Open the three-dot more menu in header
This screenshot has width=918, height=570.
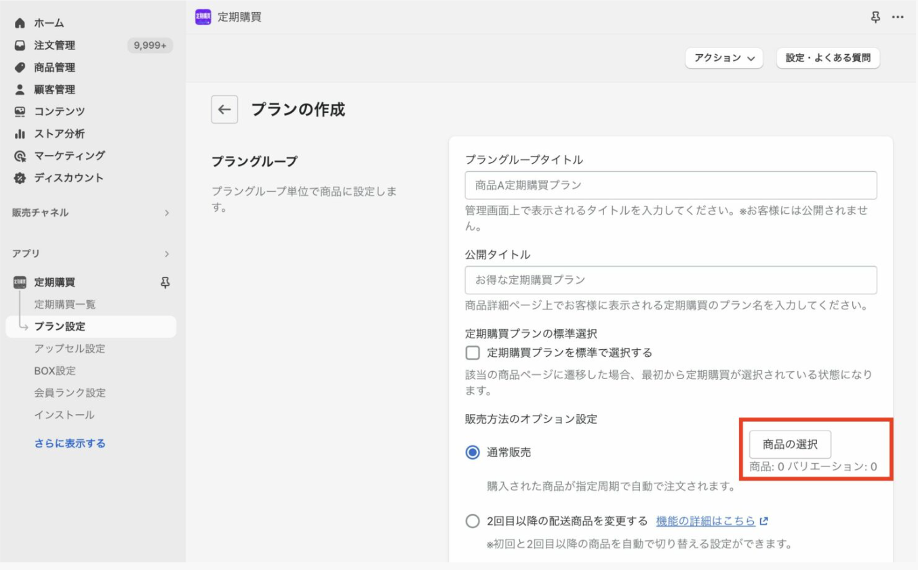(898, 17)
